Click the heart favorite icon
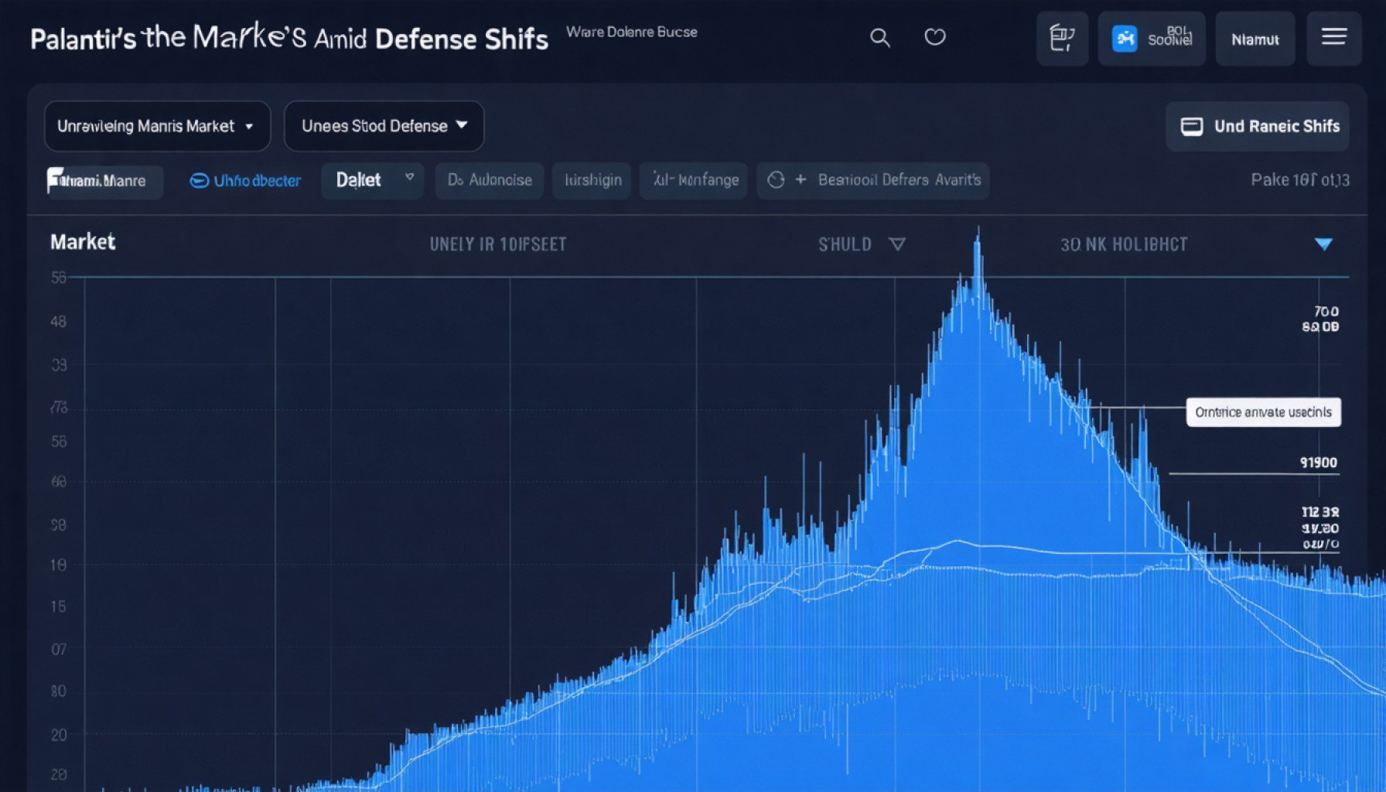 point(935,37)
